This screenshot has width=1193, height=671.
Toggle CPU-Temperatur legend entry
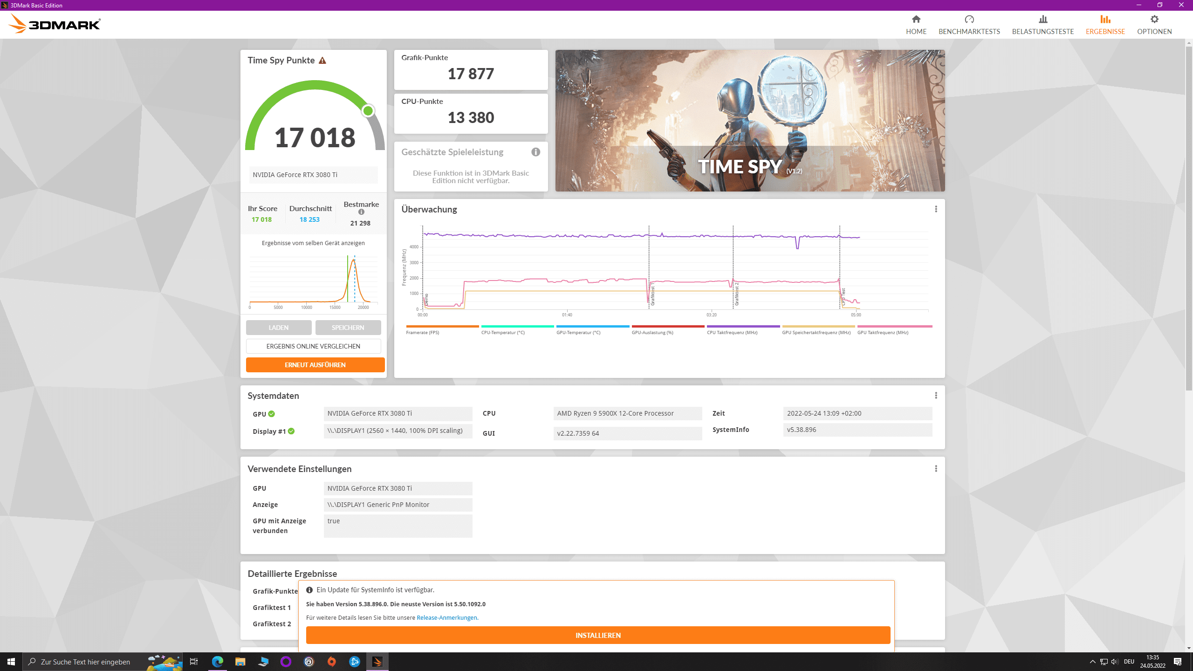pyautogui.click(x=517, y=330)
